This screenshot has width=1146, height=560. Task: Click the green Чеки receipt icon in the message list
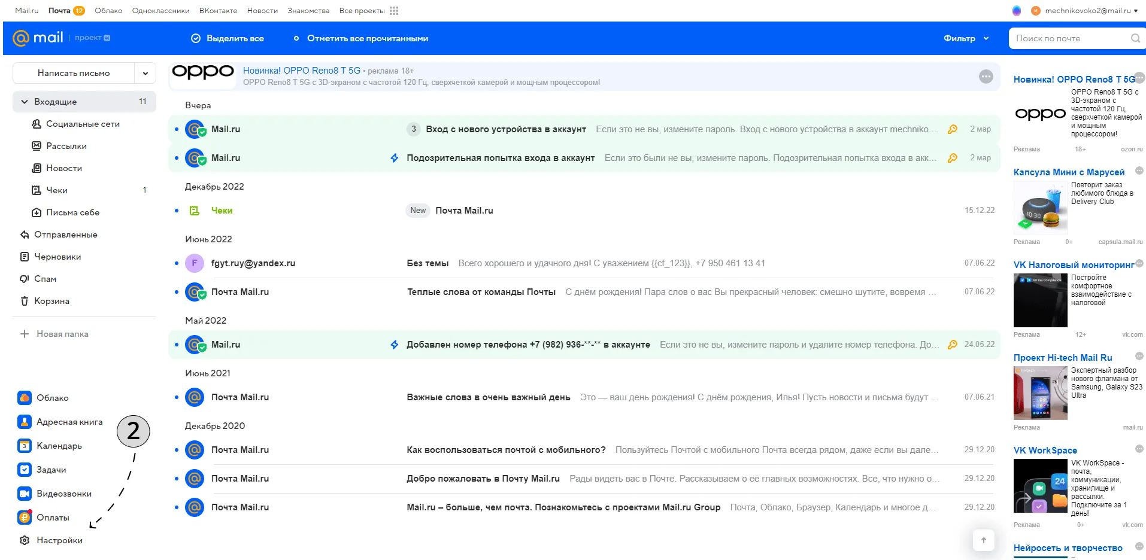(x=195, y=211)
